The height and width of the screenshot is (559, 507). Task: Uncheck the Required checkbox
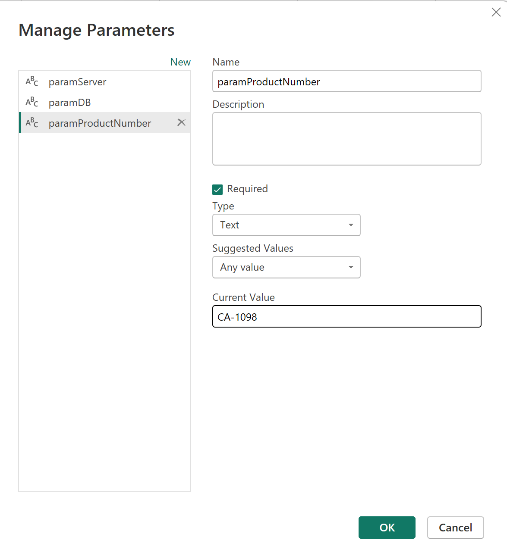217,189
